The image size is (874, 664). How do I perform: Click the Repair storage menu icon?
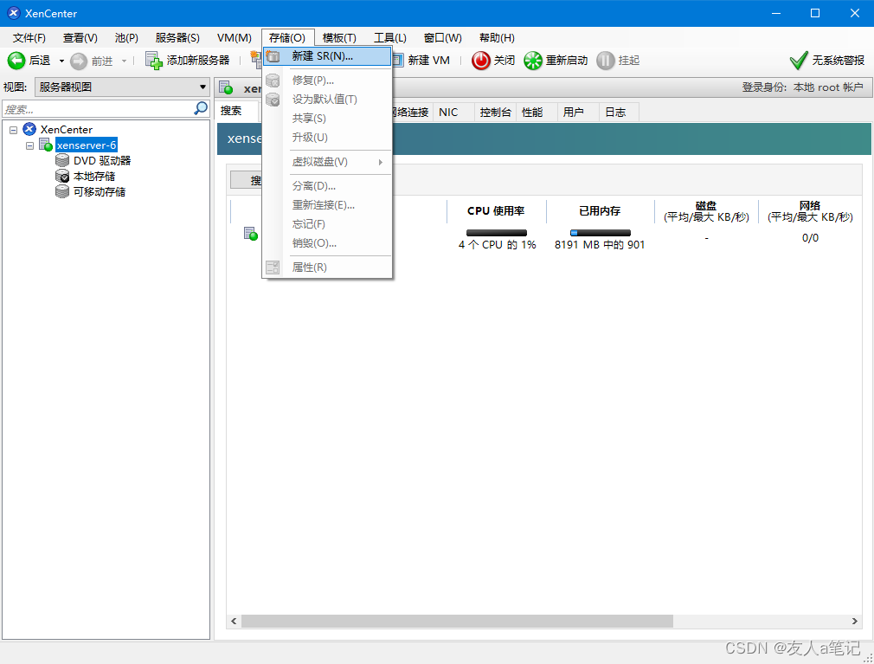pyautogui.click(x=273, y=81)
